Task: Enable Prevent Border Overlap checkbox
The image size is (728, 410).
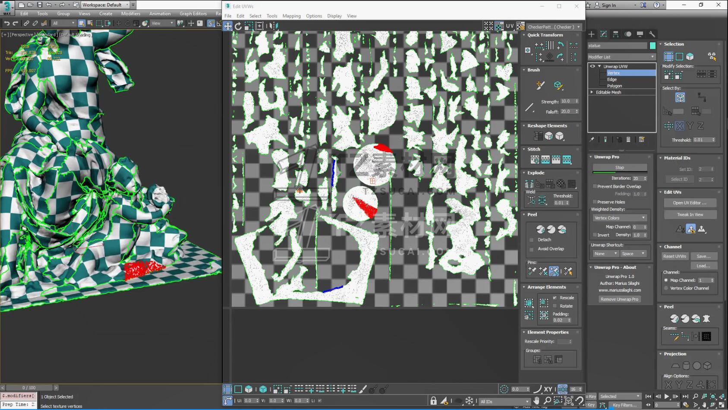Action: pyautogui.click(x=595, y=186)
